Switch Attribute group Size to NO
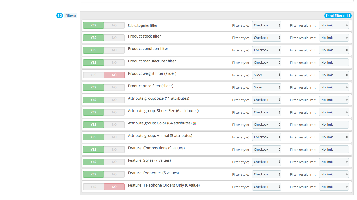Viewport: 357px width, 200px height. point(114,100)
